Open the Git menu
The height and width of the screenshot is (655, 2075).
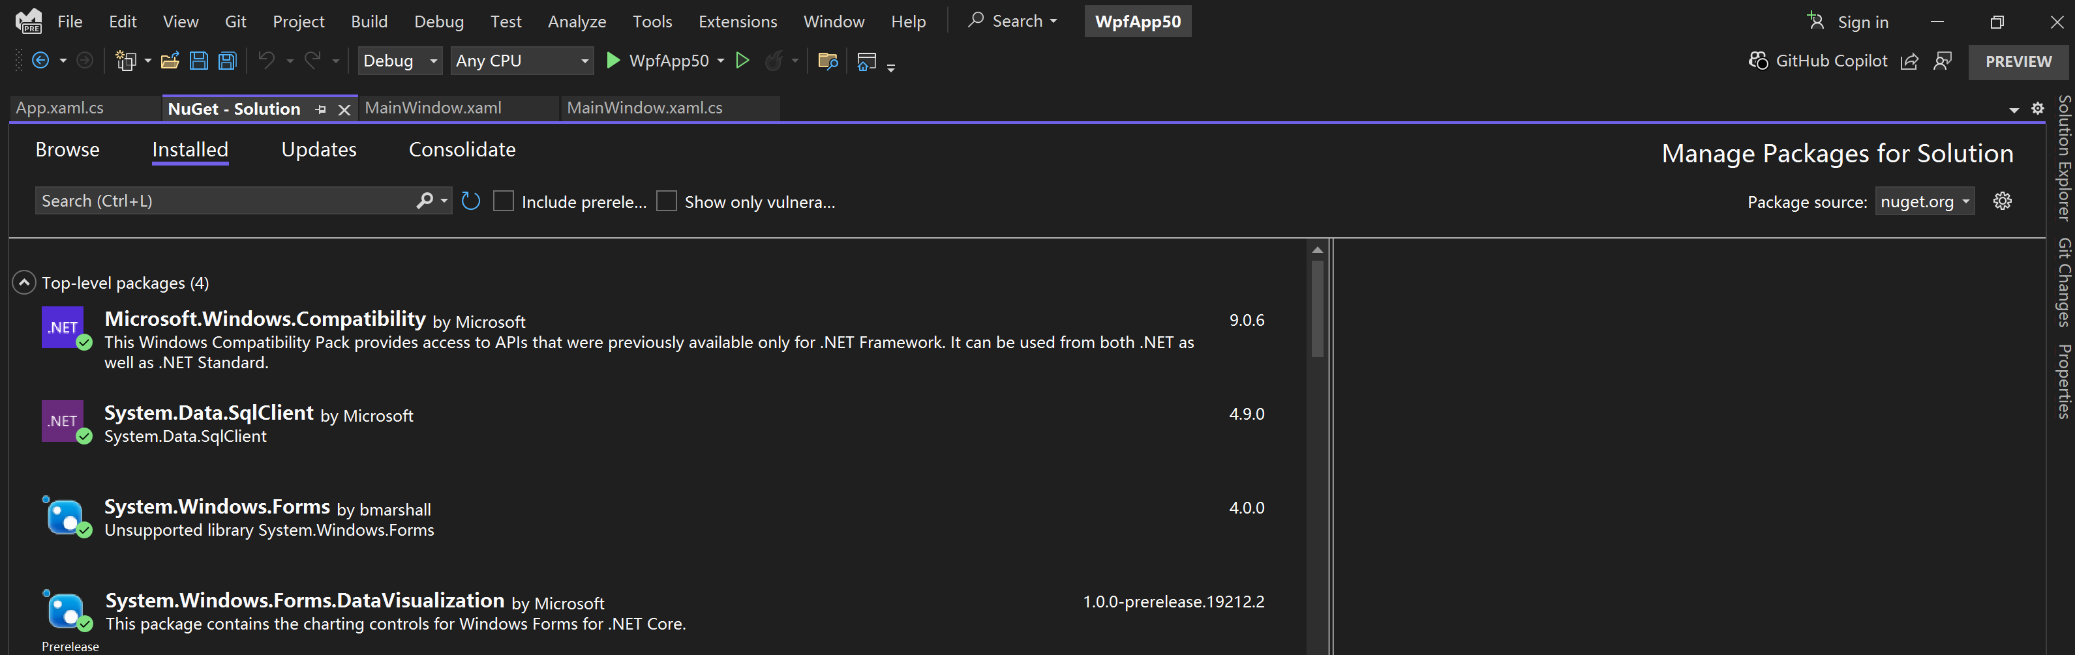pos(235,22)
